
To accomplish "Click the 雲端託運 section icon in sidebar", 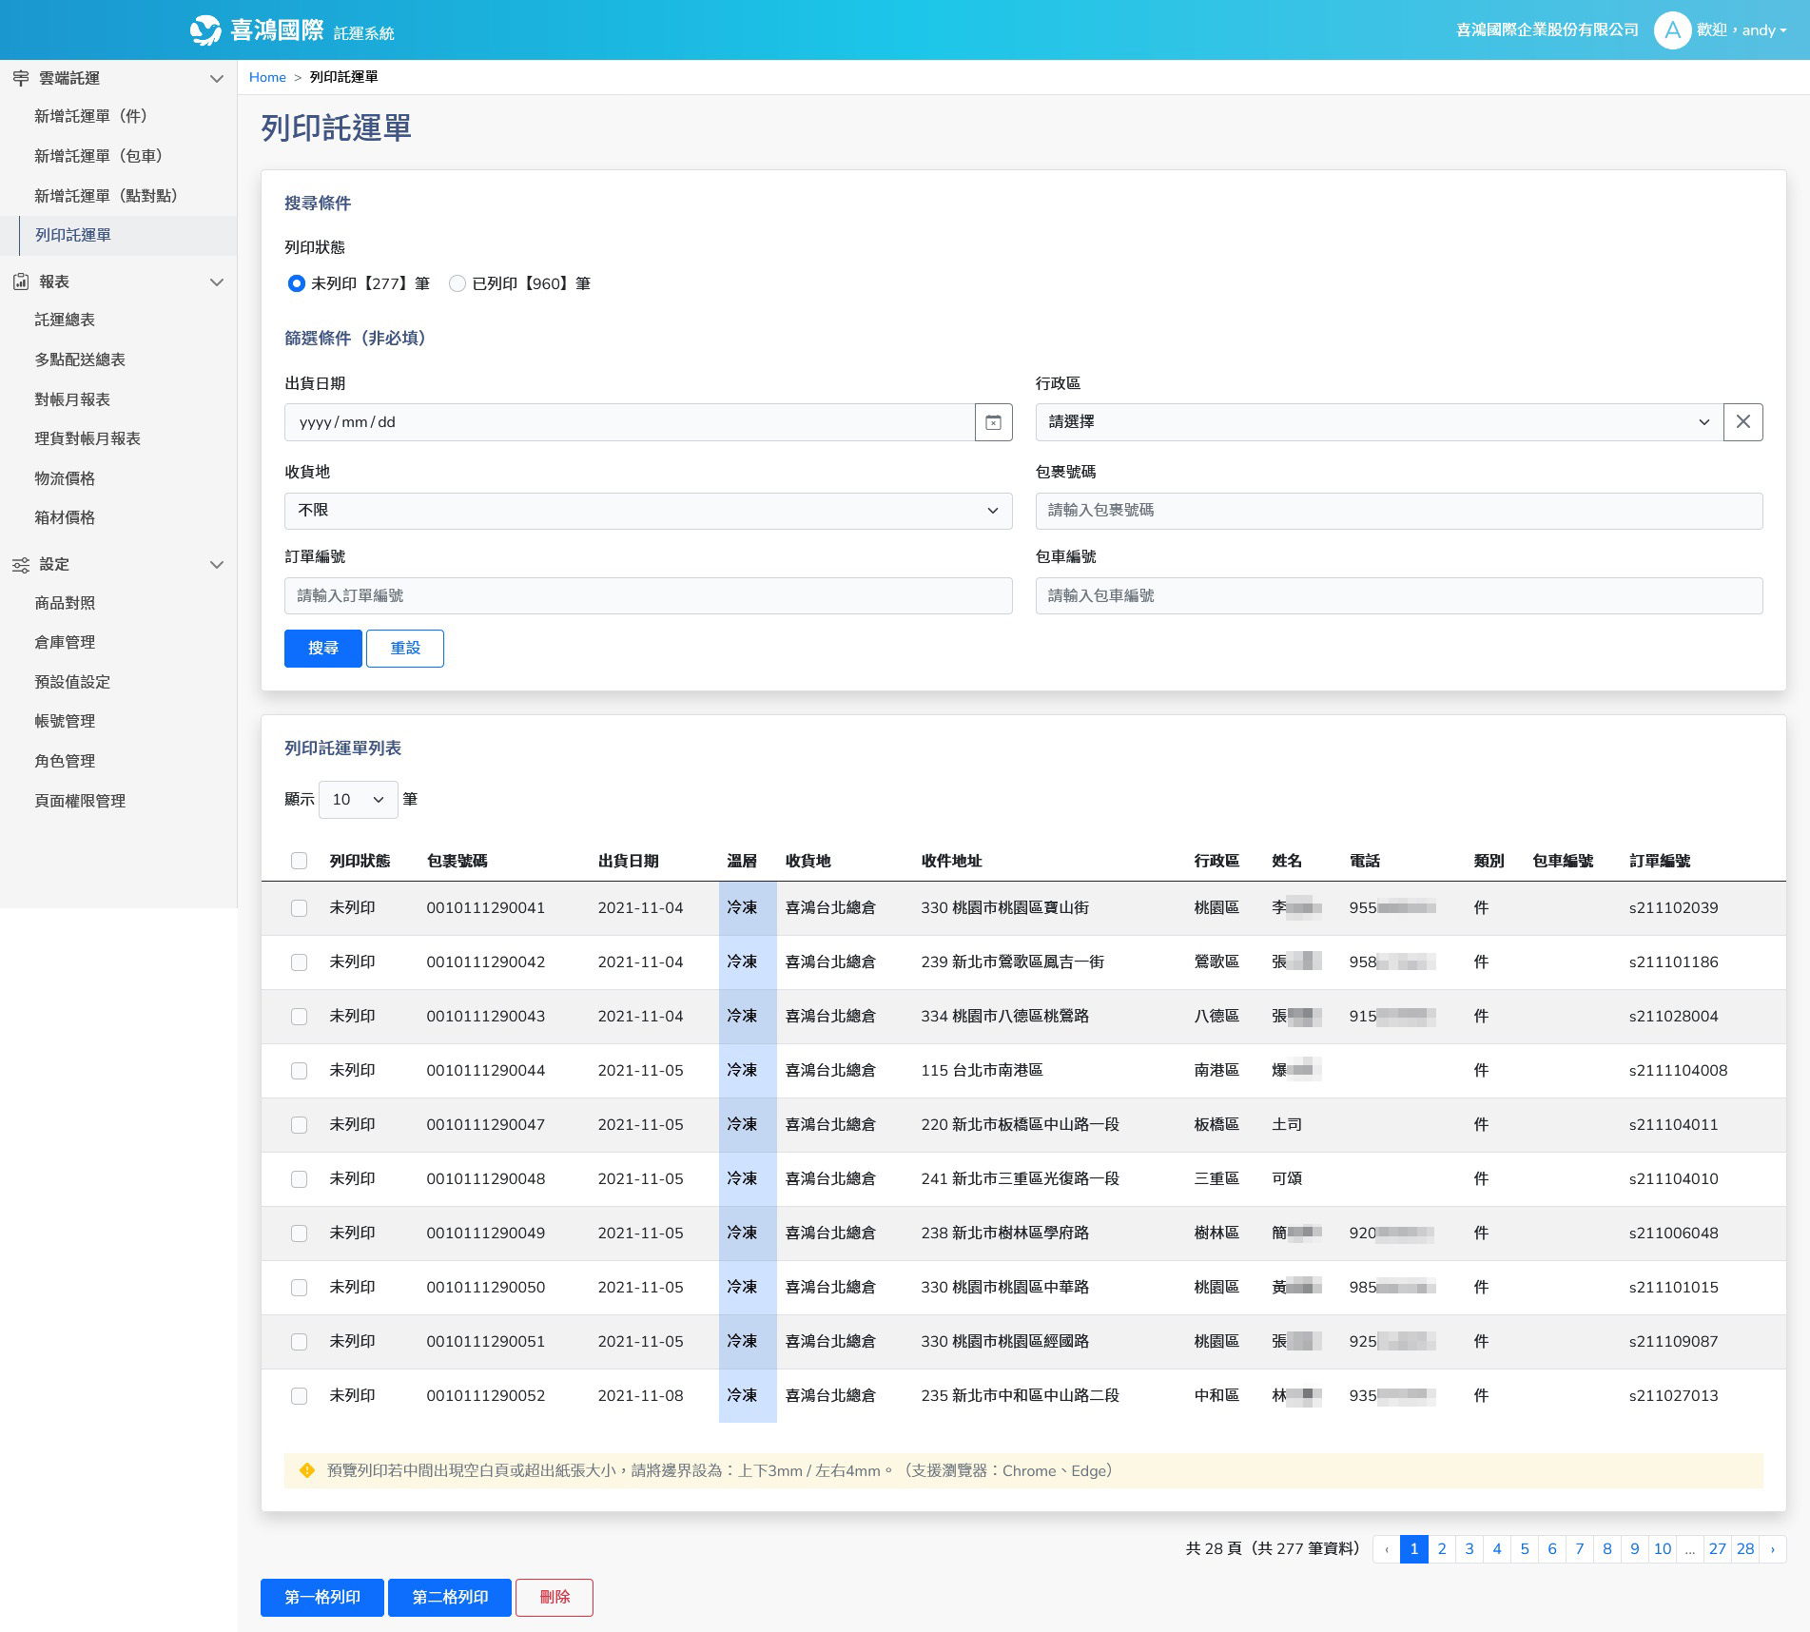I will click(x=21, y=78).
